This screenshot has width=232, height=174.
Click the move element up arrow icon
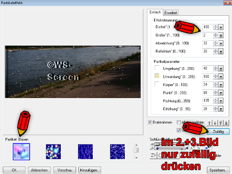(209, 123)
